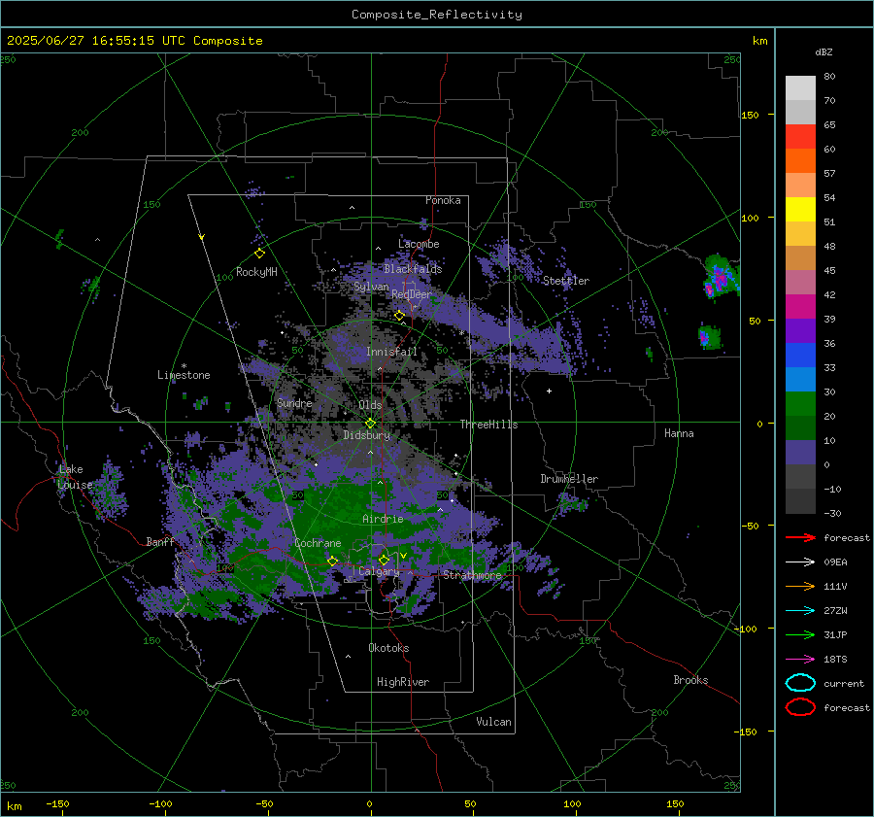Click the 39 dBZ purple color swatch

800,330
